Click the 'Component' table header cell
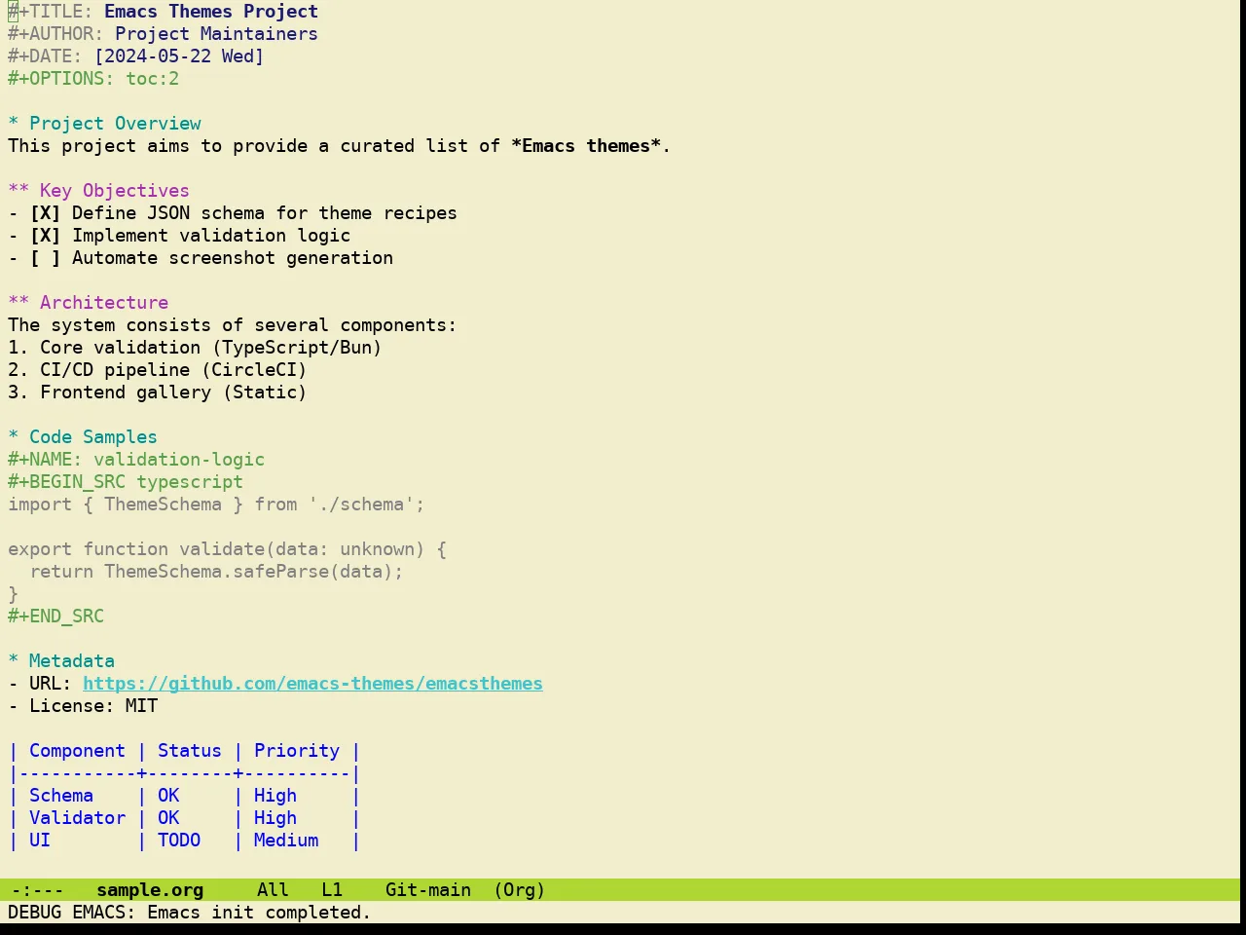 coord(77,751)
